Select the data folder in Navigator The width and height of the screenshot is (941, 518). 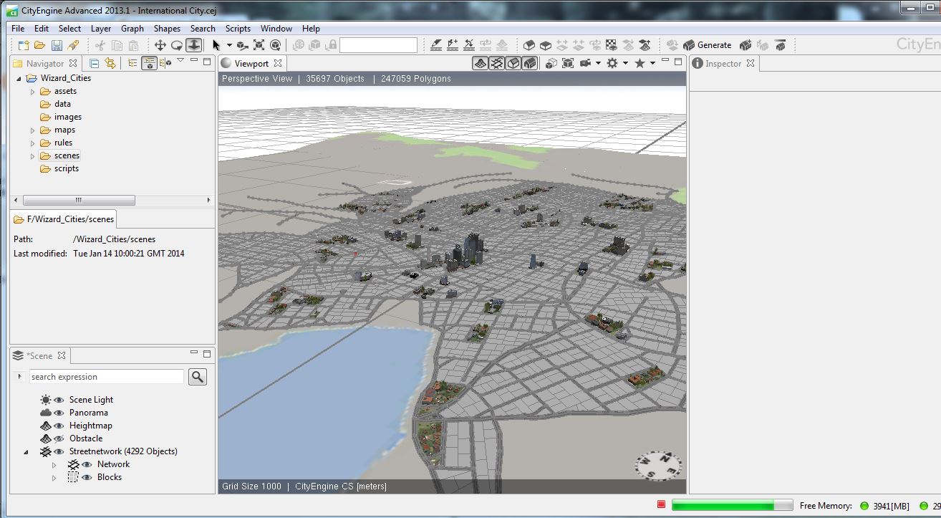pos(62,104)
